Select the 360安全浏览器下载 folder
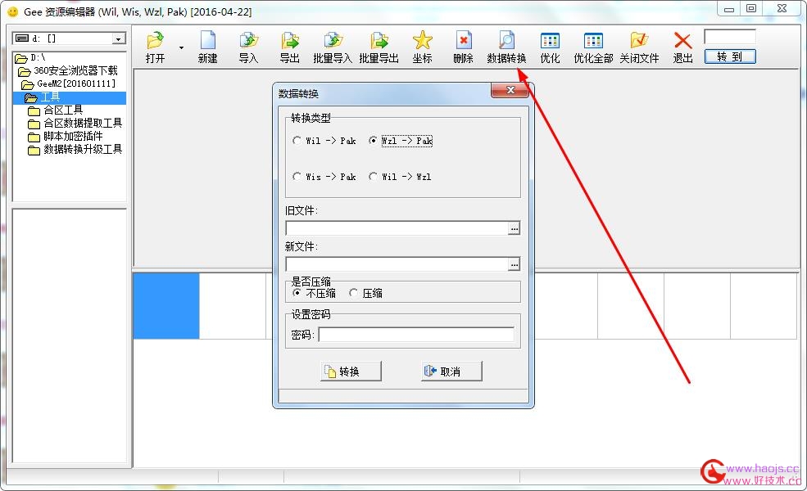Screen dimensions: 807x491 (68, 71)
